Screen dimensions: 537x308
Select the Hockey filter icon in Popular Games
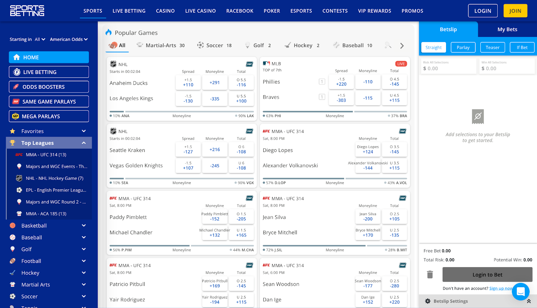pos(288,45)
